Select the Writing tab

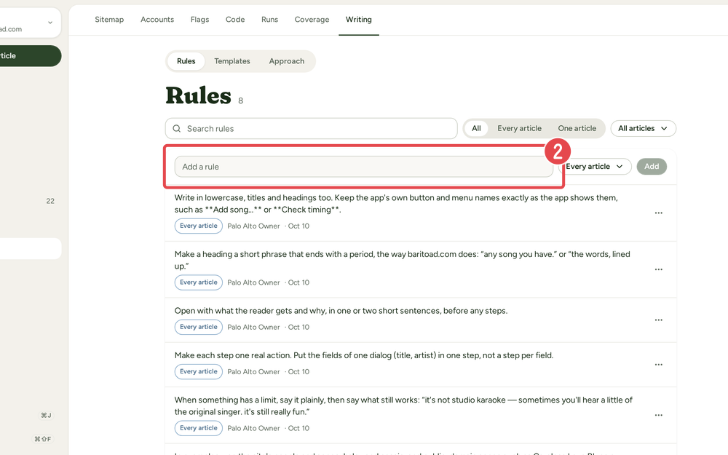coord(358,20)
